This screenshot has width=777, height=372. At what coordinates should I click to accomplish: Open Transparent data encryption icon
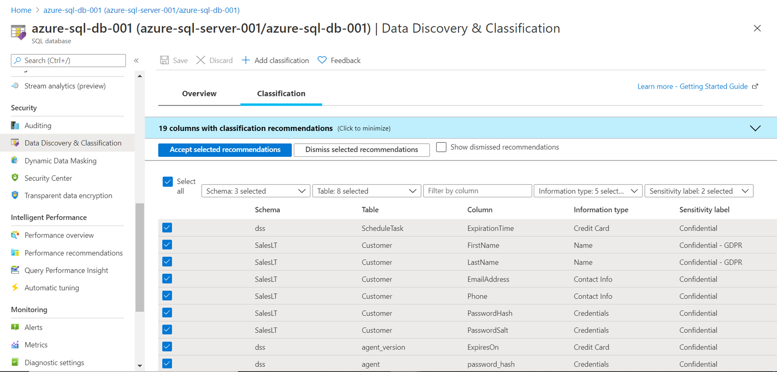(15, 195)
